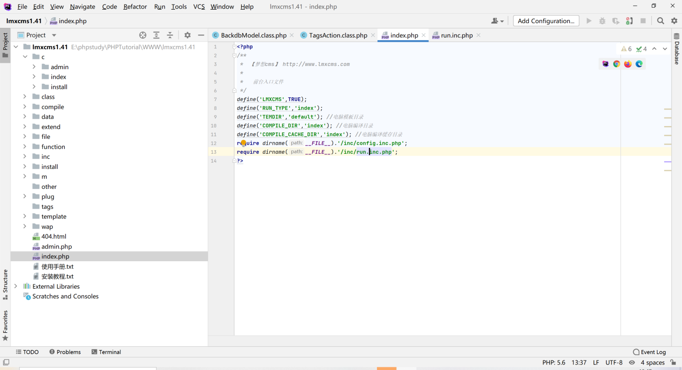
Task: Open page in Firefox browser icon
Action: click(x=628, y=64)
